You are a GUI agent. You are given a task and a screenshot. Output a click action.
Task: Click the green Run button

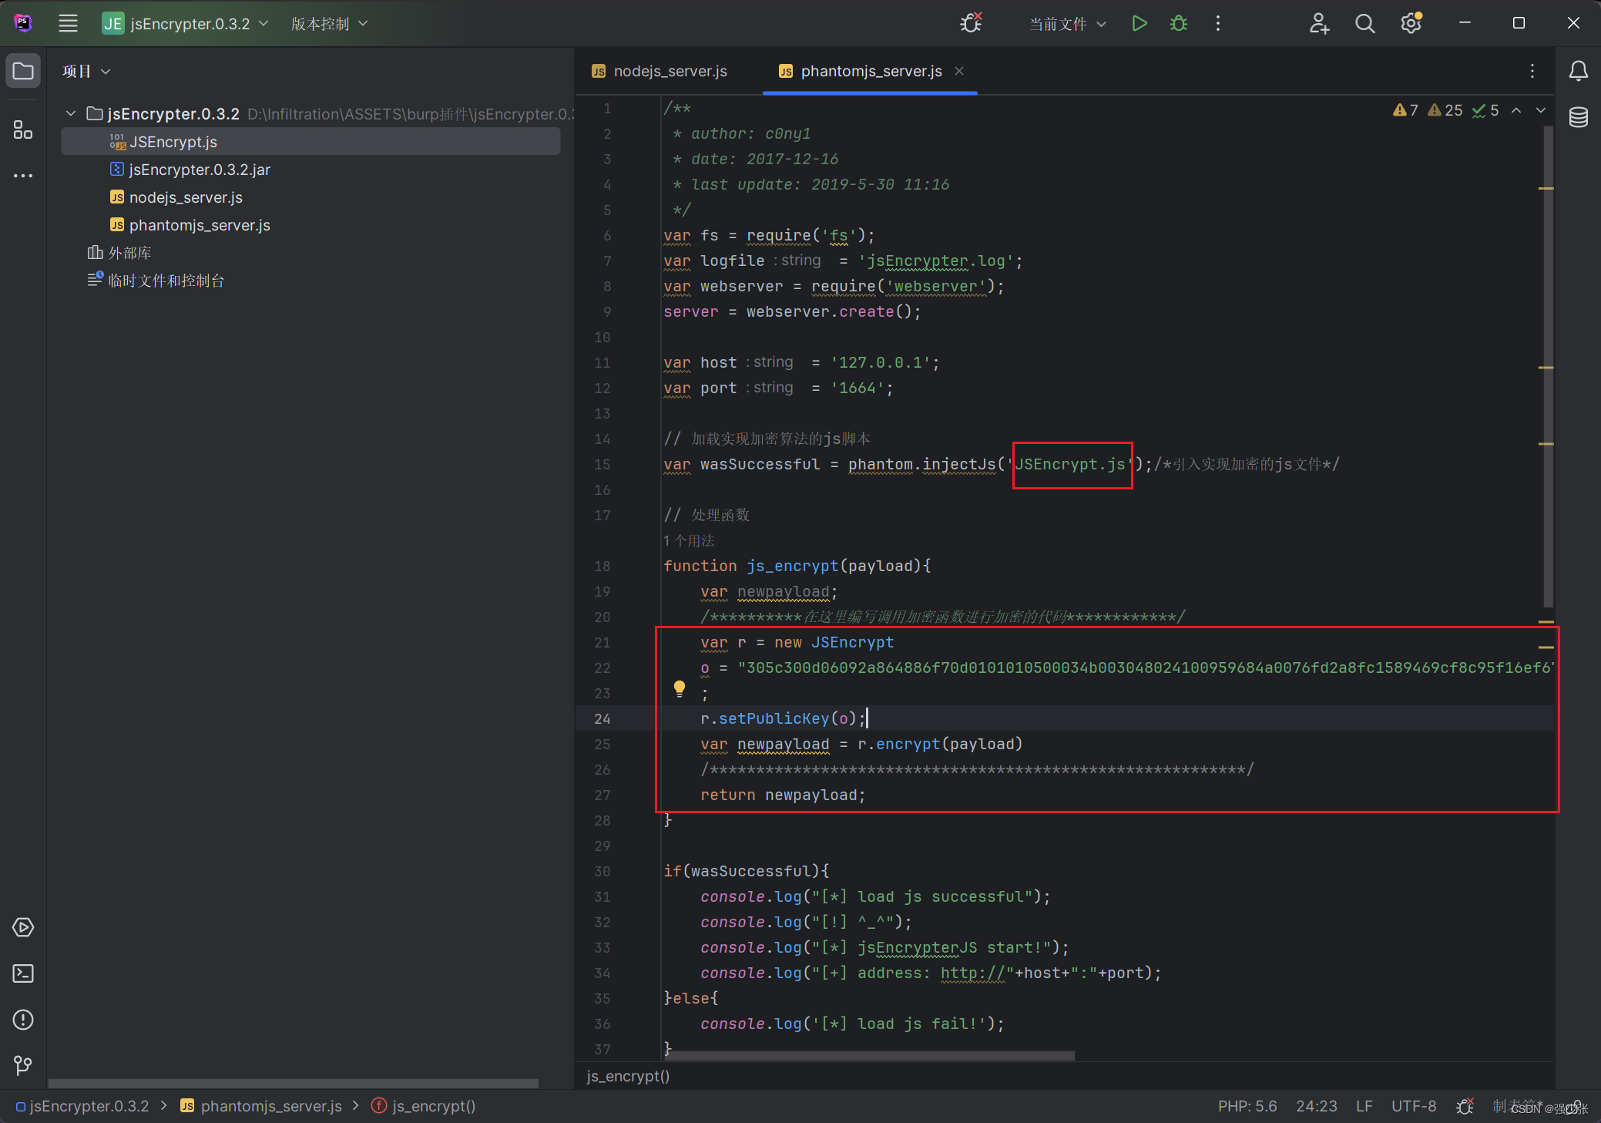pyautogui.click(x=1139, y=23)
